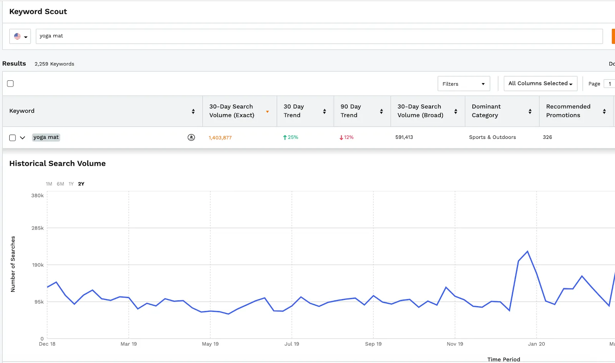Click the 25% upward trend value

pos(291,137)
